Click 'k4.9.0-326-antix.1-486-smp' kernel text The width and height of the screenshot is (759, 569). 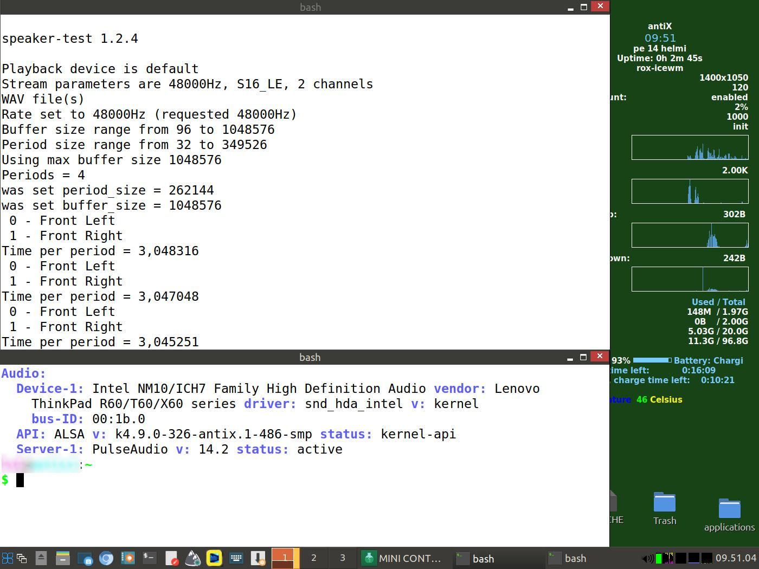click(214, 434)
